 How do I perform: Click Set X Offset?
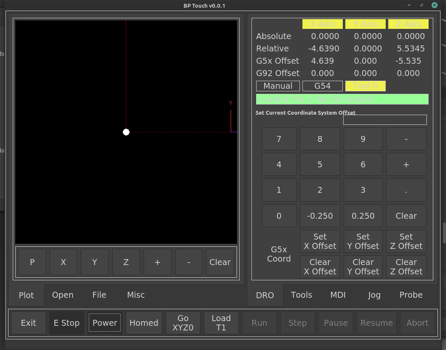click(320, 241)
